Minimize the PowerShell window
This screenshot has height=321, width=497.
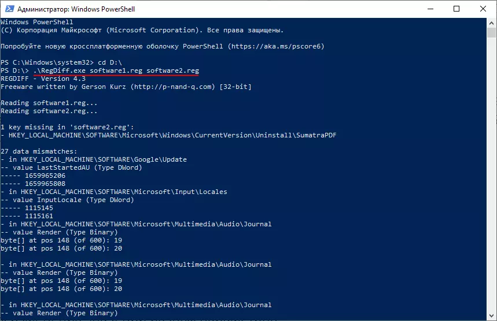click(x=430, y=9)
